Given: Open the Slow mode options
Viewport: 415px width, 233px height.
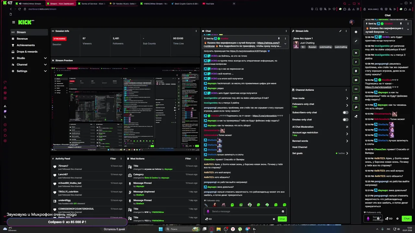Looking at the screenshot, I should 320,98.
